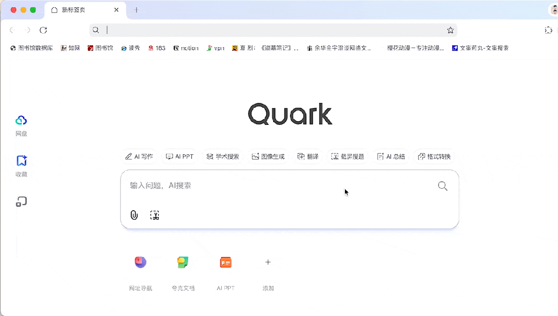This screenshot has width=558, height=316.
Task: Click inside the AI search input field
Action: [x=259, y=186]
